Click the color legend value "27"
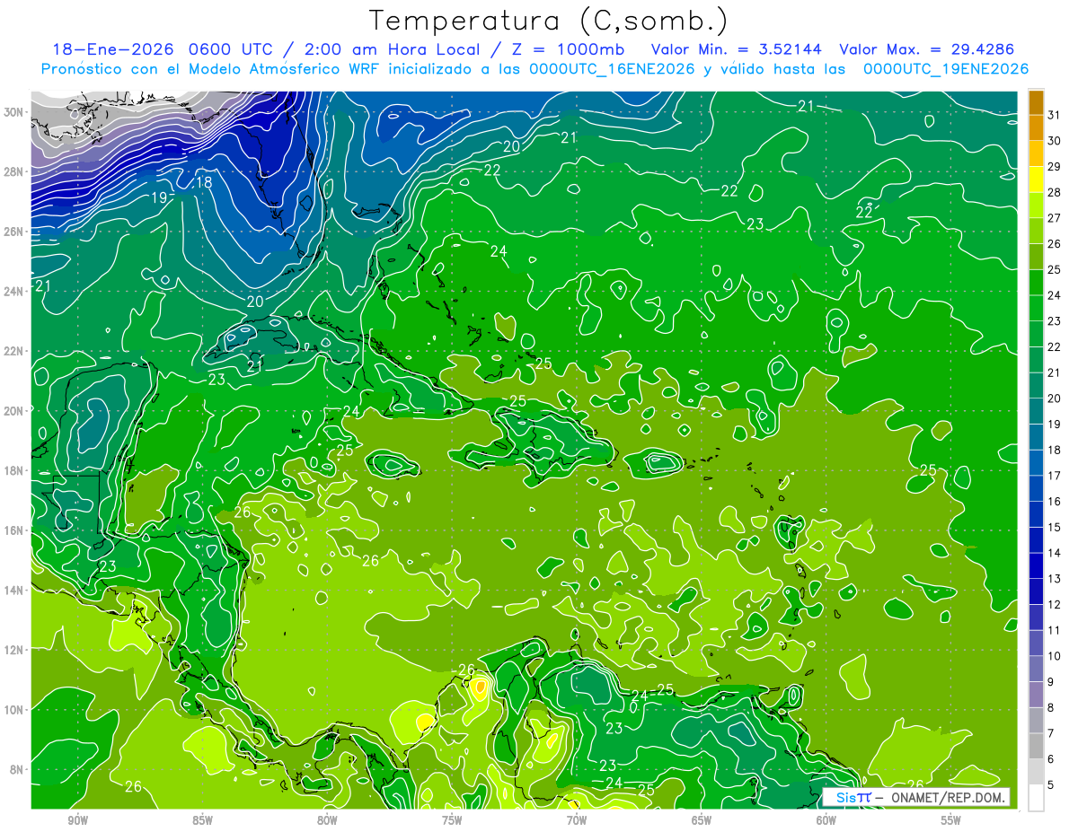 (1055, 217)
